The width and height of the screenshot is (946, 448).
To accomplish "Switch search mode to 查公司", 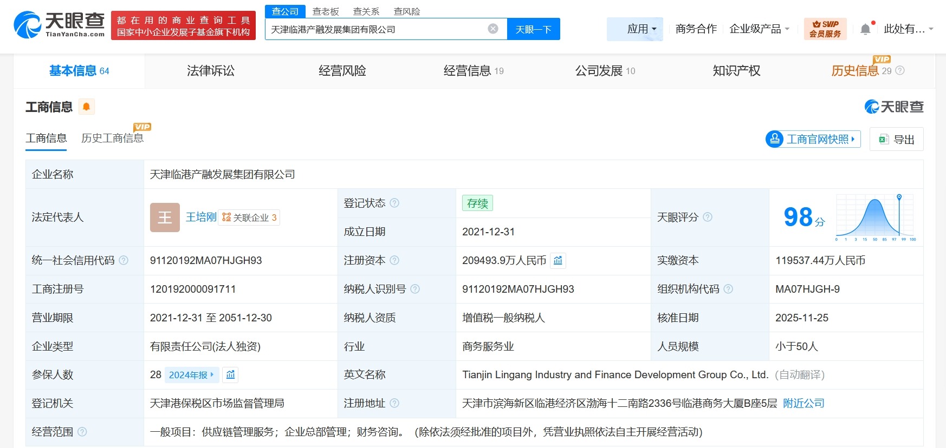I will pyautogui.click(x=285, y=11).
